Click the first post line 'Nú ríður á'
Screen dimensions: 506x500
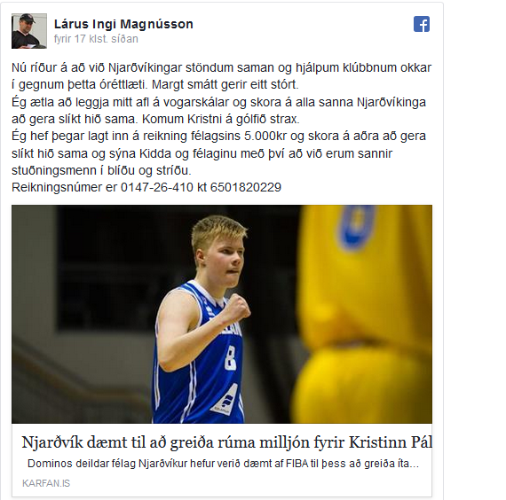[221, 67]
